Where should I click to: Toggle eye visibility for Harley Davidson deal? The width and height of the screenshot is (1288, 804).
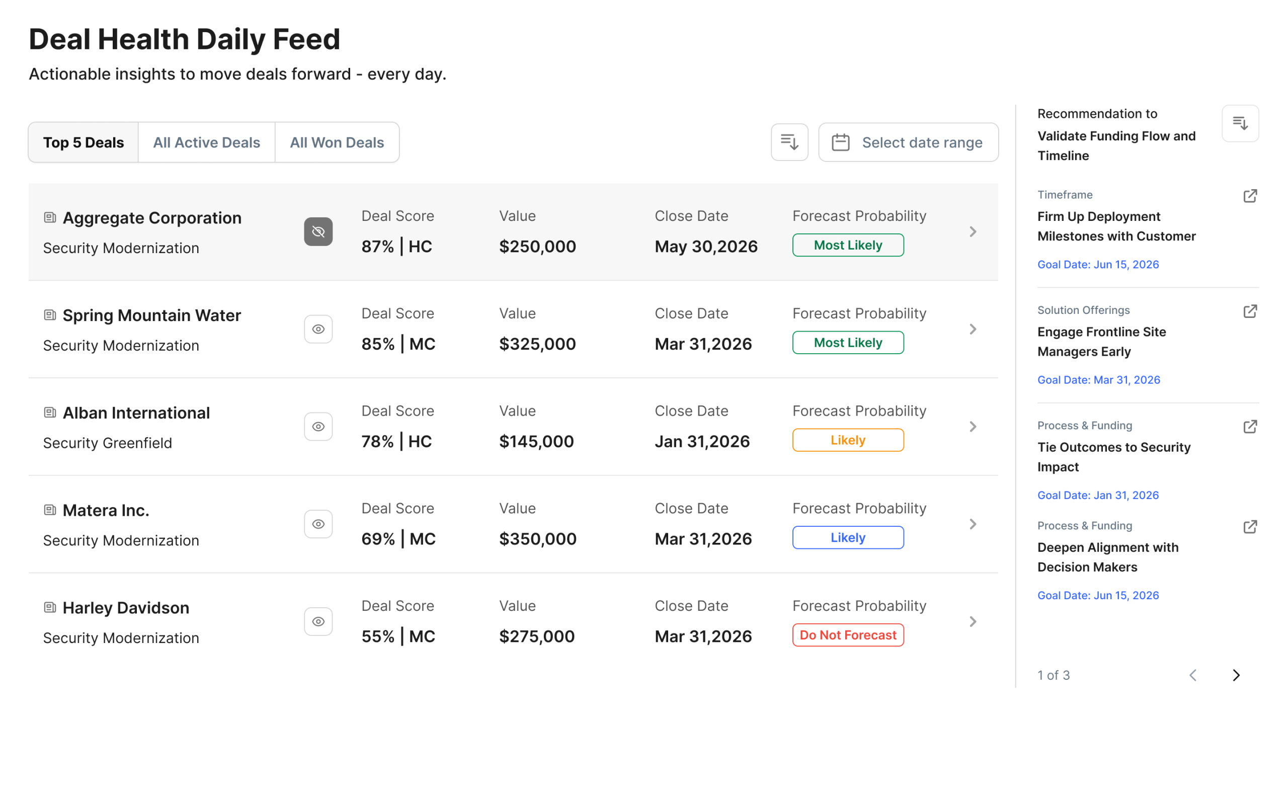coord(318,621)
